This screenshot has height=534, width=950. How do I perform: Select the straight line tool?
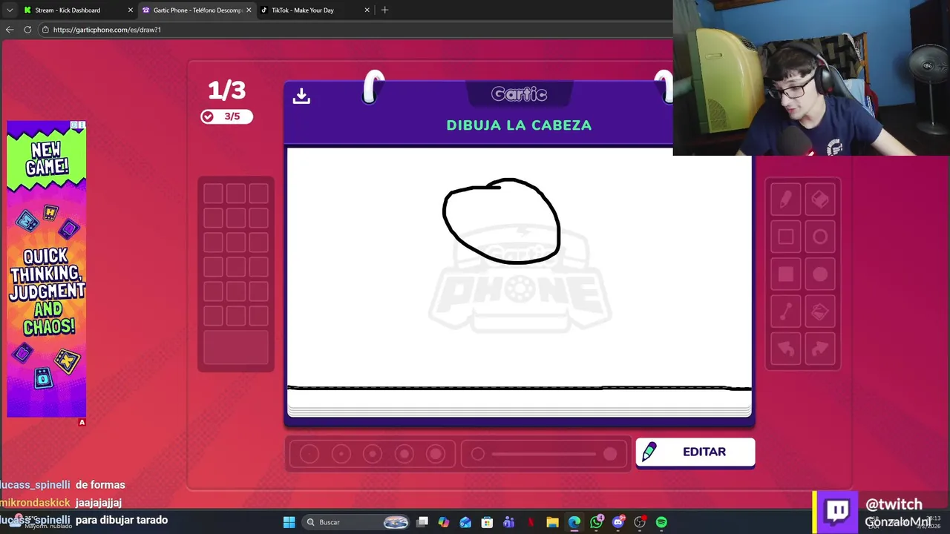(x=786, y=312)
